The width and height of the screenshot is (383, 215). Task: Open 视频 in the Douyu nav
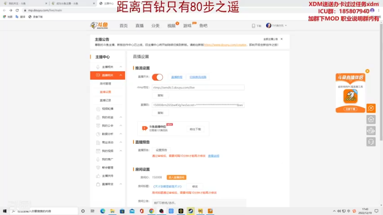point(171,26)
